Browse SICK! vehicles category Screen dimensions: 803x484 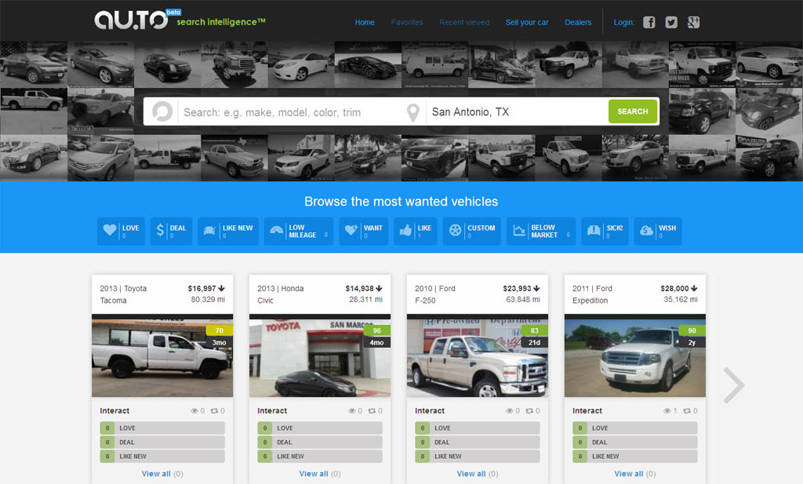pyautogui.click(x=605, y=231)
